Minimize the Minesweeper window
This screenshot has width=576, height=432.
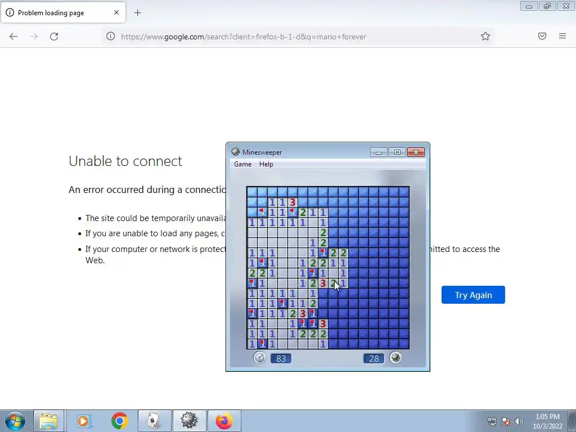pos(379,152)
